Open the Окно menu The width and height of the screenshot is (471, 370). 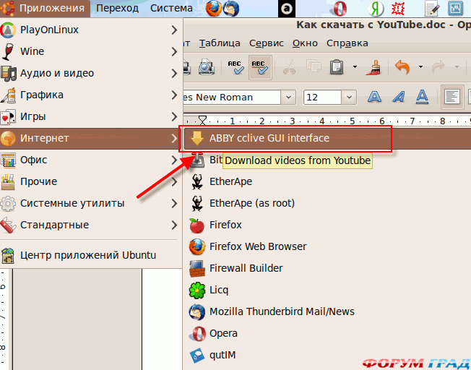point(305,43)
